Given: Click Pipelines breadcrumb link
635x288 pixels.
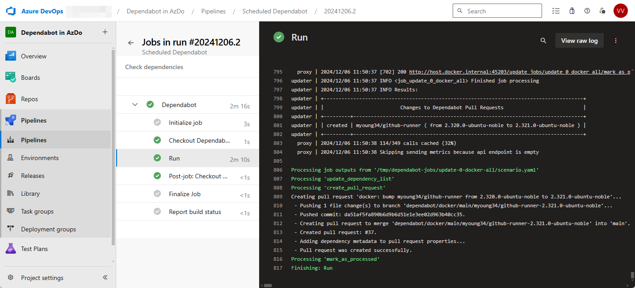Looking at the screenshot, I should pos(213,11).
